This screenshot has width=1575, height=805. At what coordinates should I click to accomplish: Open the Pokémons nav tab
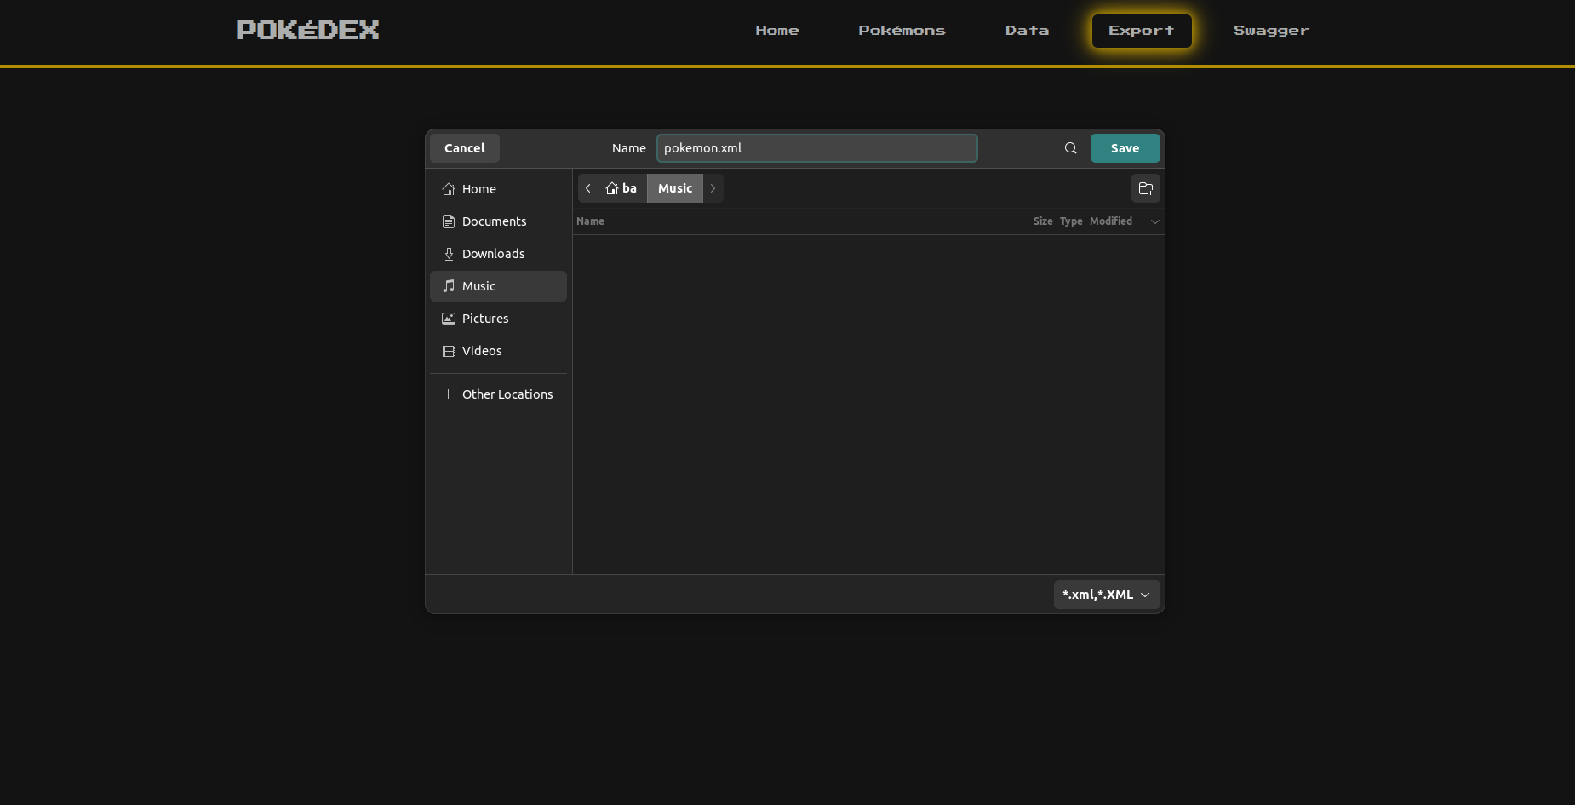click(x=902, y=31)
